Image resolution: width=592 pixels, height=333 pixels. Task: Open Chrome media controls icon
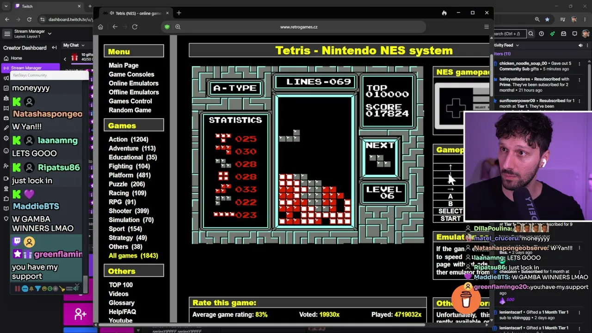click(562, 19)
